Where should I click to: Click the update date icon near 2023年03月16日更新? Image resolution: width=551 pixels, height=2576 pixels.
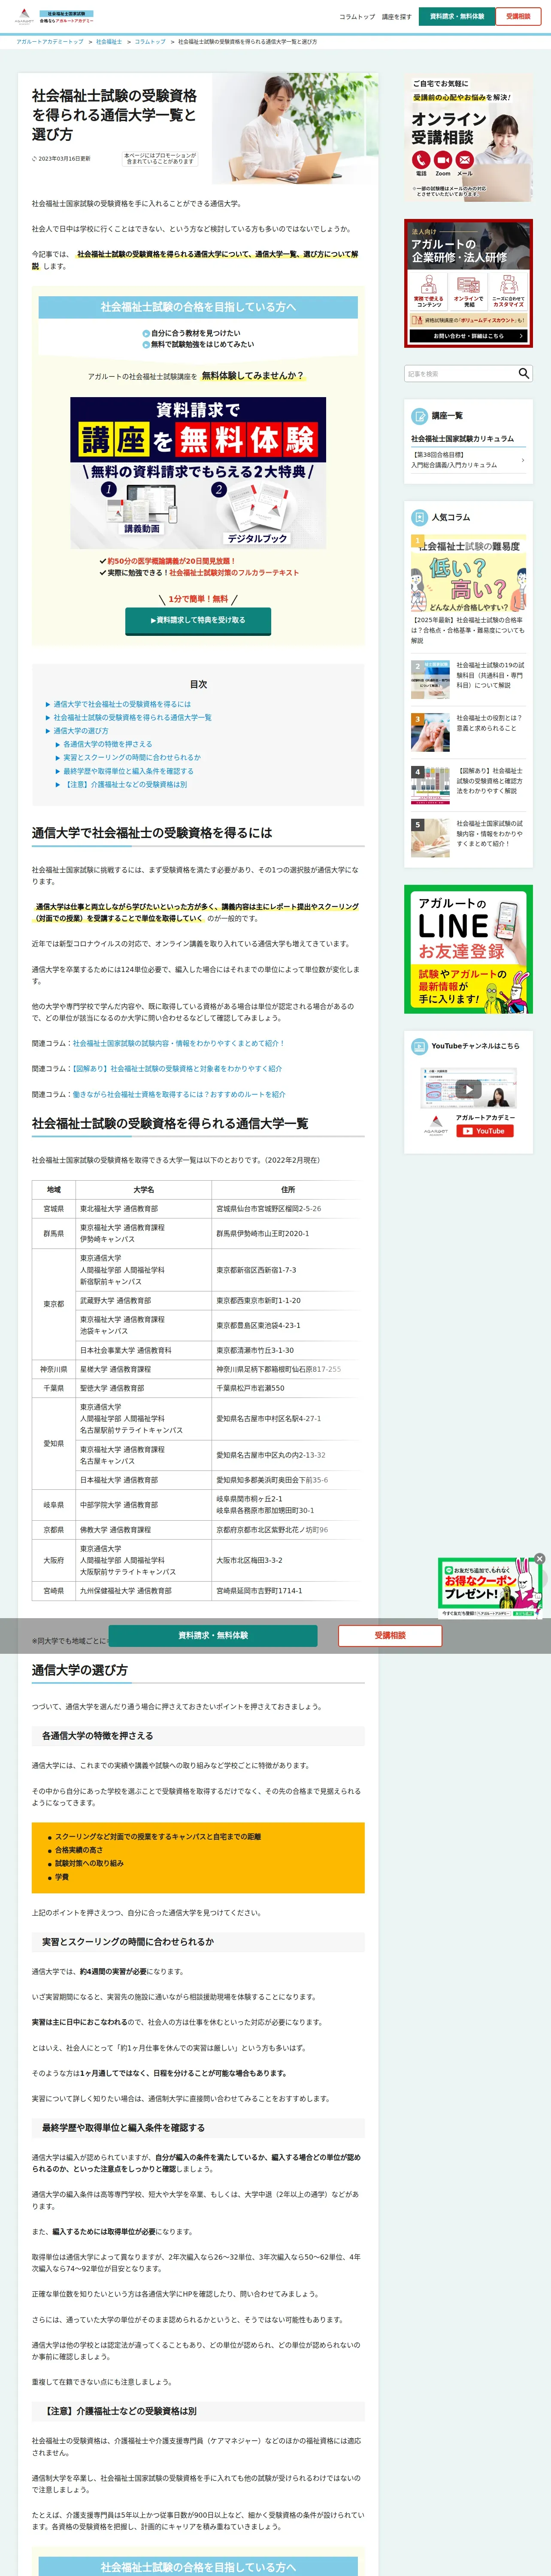pyautogui.click(x=34, y=159)
